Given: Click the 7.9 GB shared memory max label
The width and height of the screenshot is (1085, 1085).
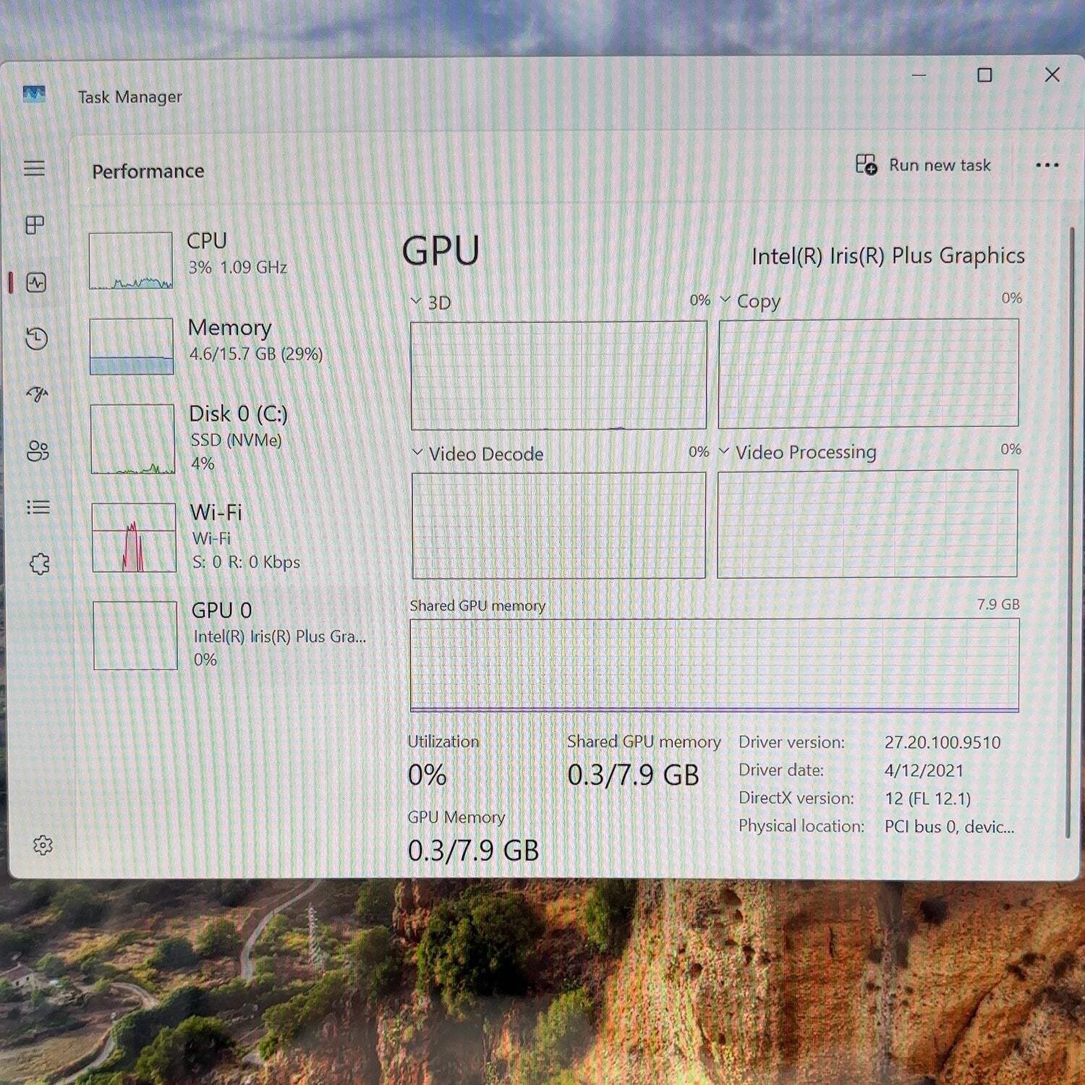Looking at the screenshot, I should (998, 604).
